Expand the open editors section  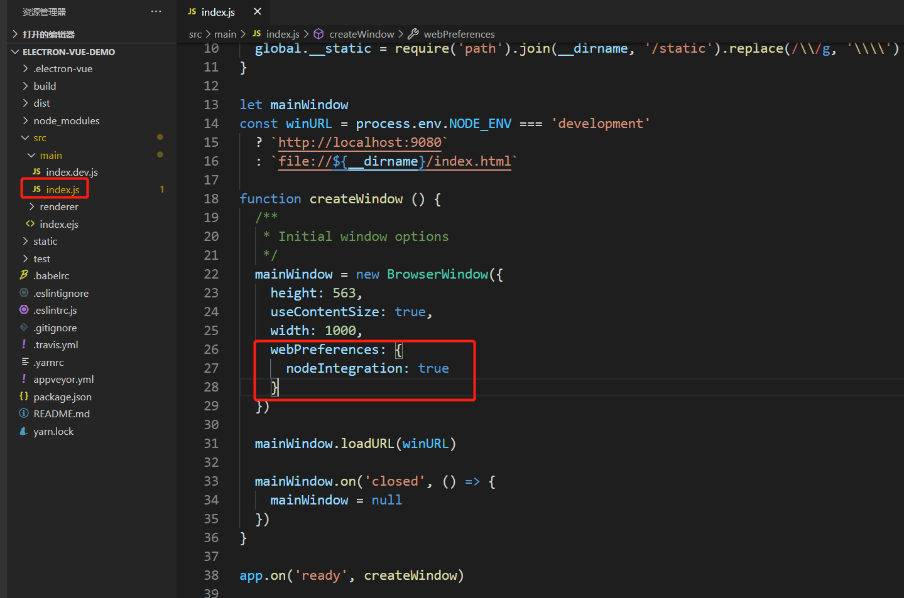click(x=48, y=34)
